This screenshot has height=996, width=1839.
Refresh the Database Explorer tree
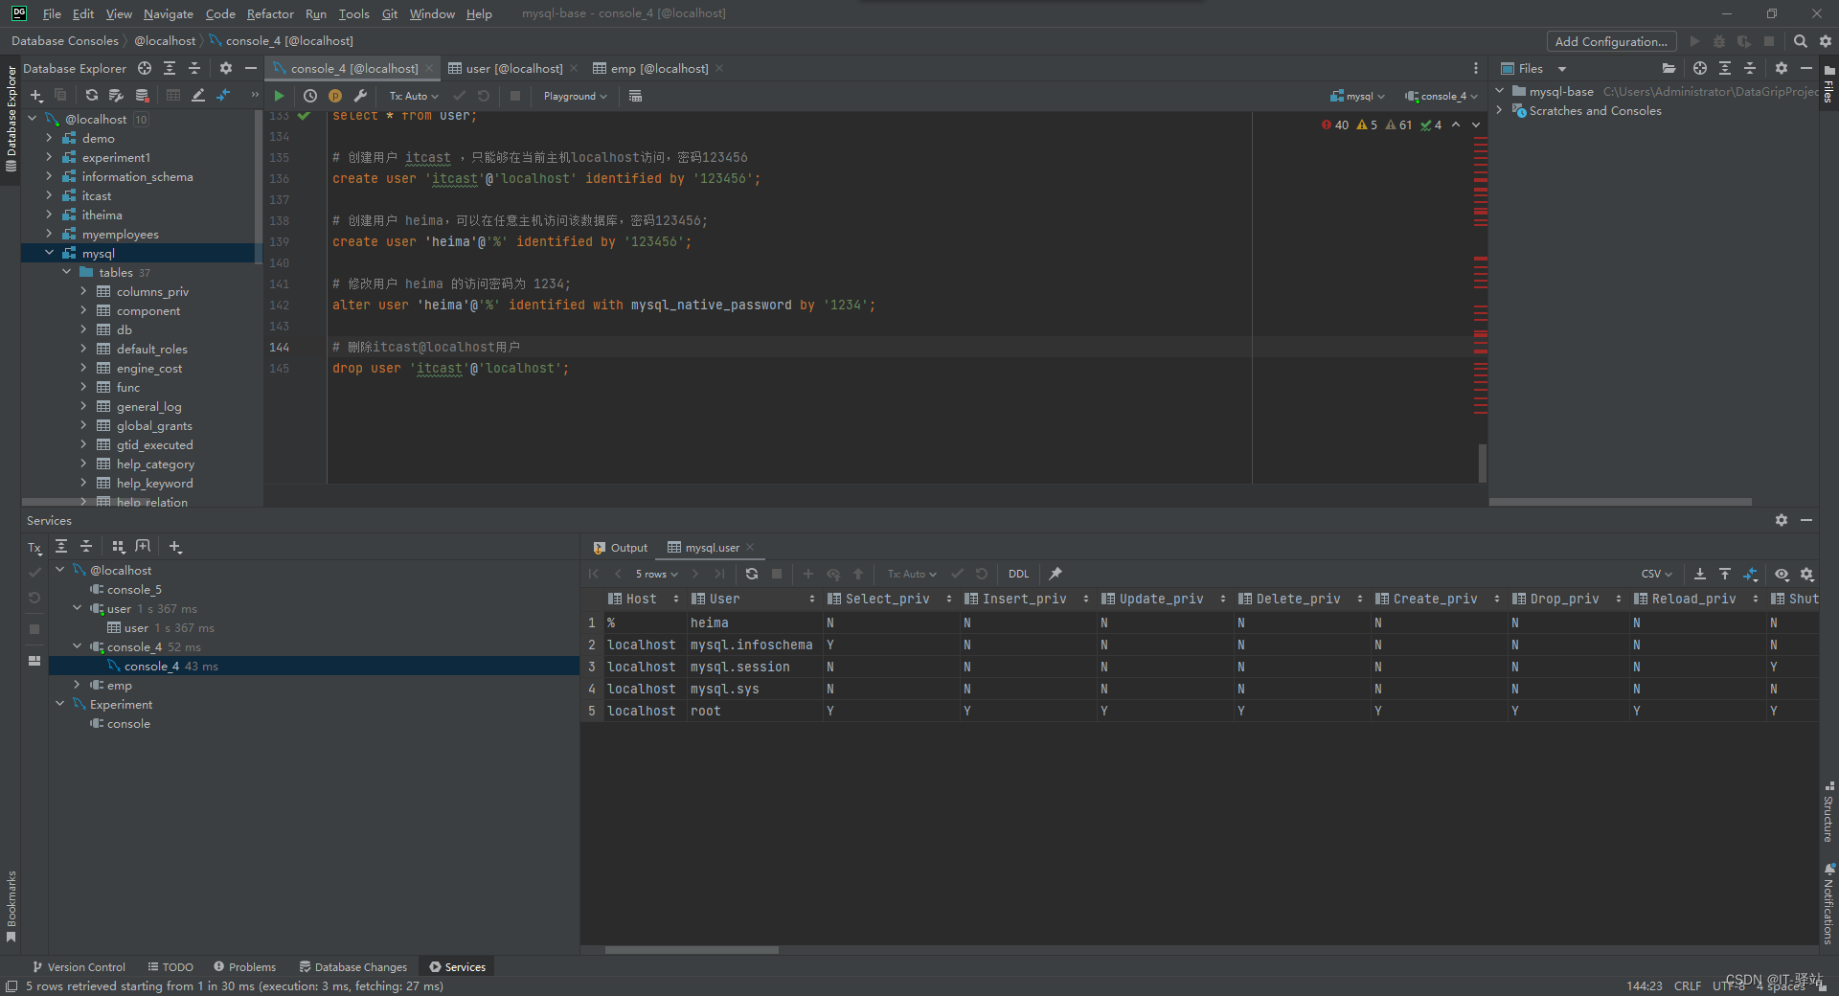coord(92,96)
